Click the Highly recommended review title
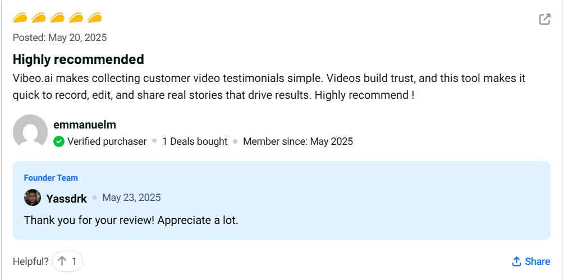 pos(79,59)
